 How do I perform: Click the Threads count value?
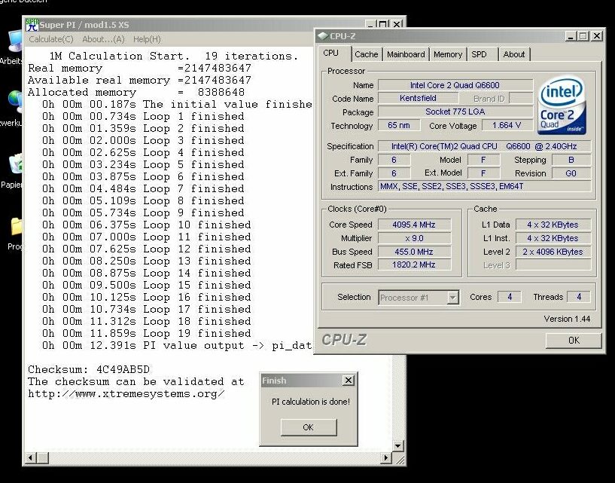coord(579,297)
